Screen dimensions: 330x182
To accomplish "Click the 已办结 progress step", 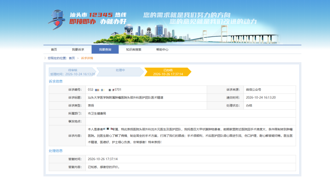I will point(168,72).
